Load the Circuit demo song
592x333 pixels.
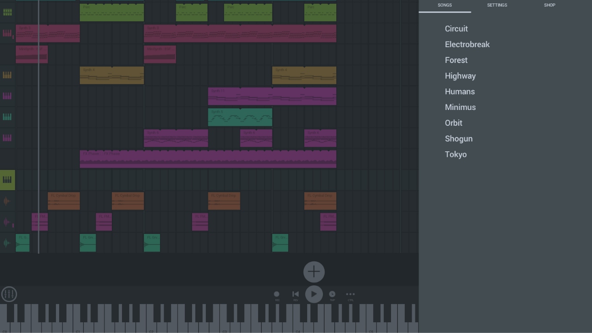click(456, 29)
